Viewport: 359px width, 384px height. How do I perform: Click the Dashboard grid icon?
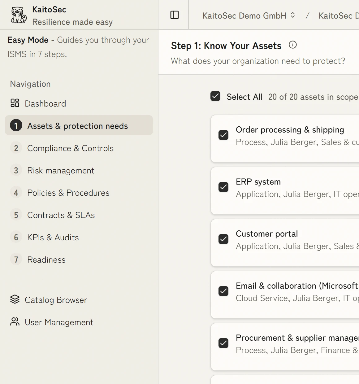pos(15,103)
